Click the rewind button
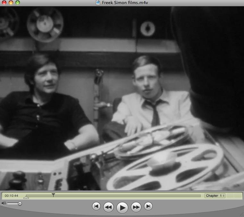The height and width of the screenshot is (217, 244). 108,207
